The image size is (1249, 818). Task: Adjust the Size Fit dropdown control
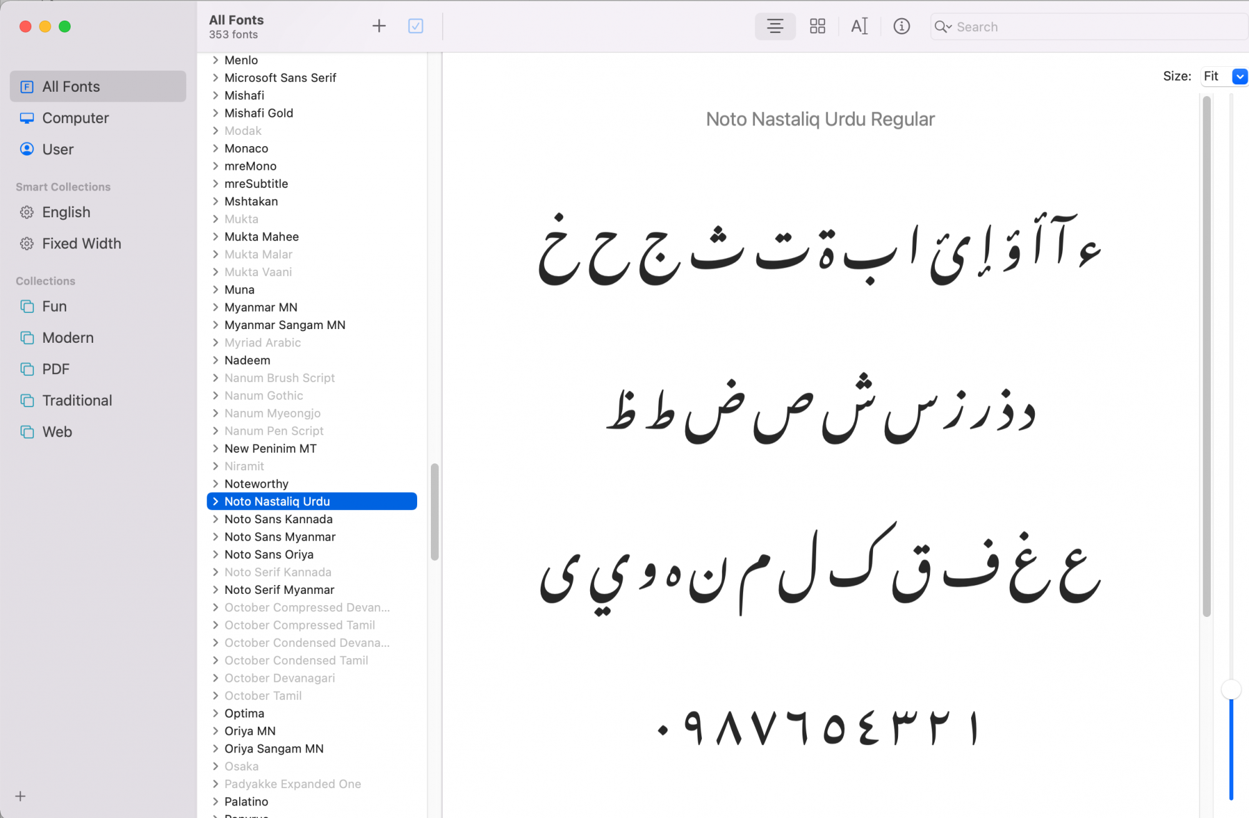1240,76
